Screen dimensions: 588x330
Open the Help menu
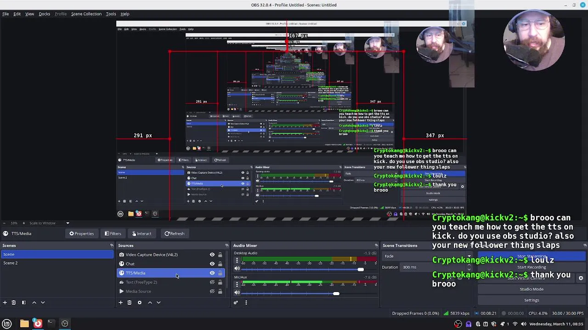125,14
